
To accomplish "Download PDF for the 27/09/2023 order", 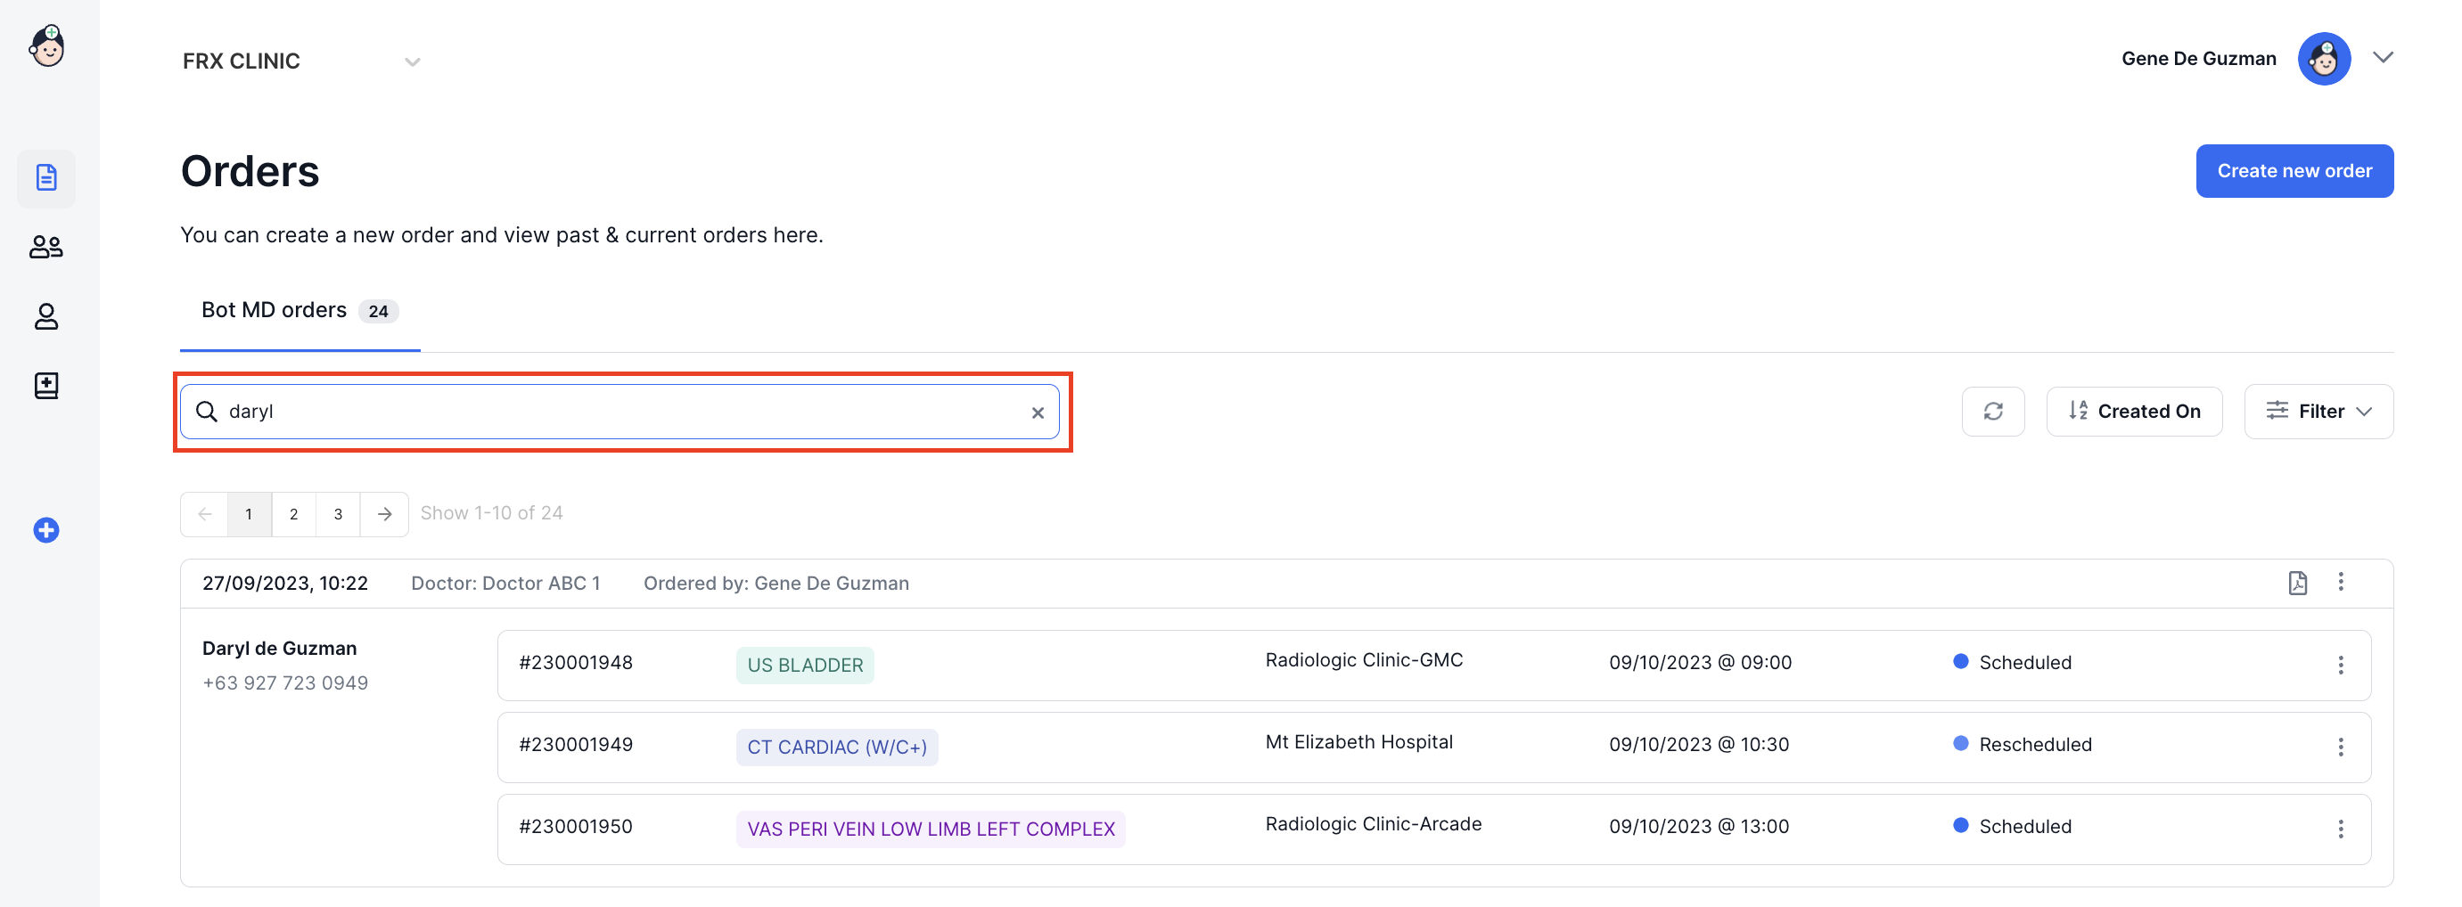I will pos(2298,583).
